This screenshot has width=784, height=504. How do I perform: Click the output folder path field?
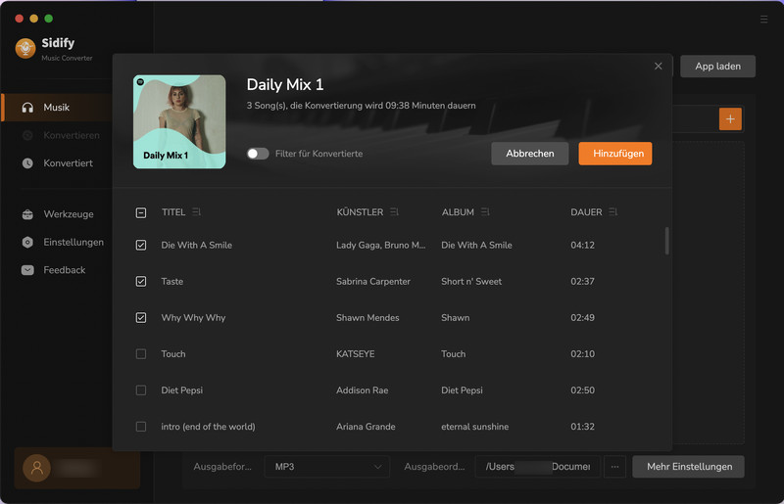(x=537, y=467)
